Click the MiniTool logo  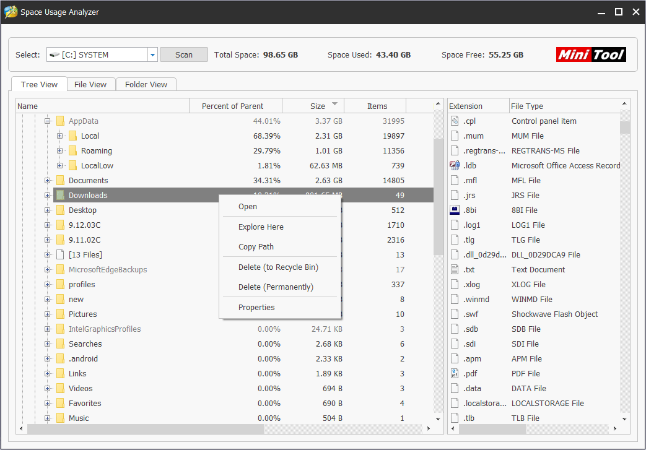point(591,54)
